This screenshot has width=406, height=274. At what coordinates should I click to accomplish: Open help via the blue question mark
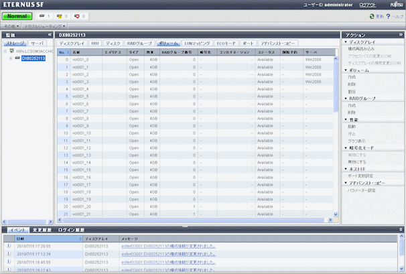pyautogui.click(x=388, y=16)
